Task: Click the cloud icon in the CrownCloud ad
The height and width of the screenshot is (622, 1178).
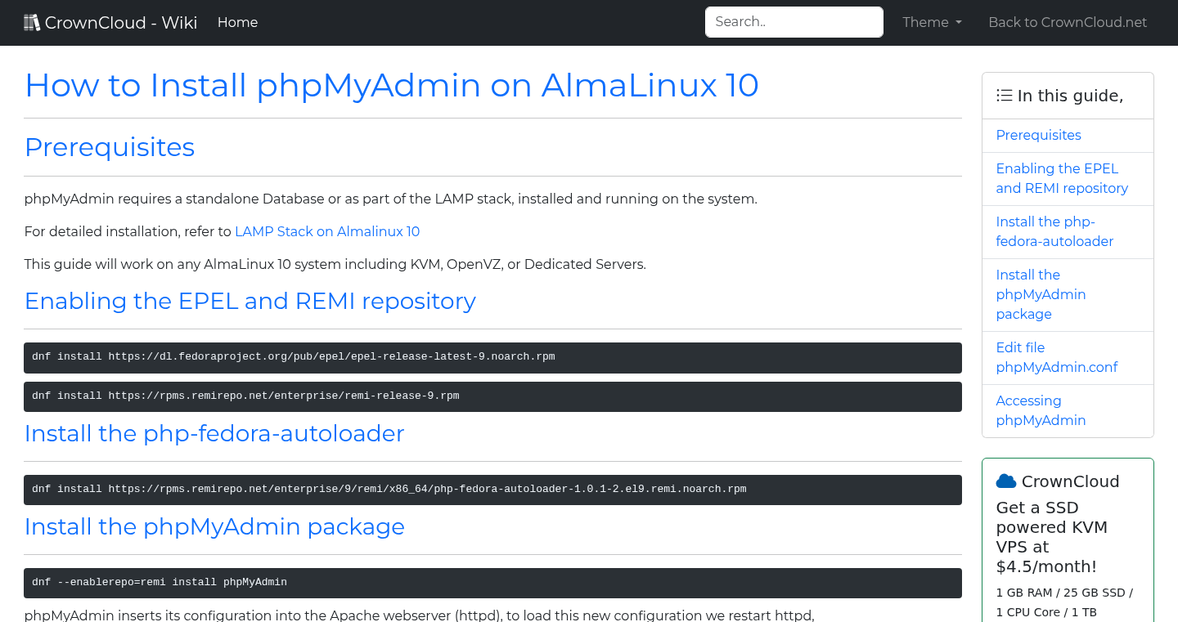Action: point(1008,481)
